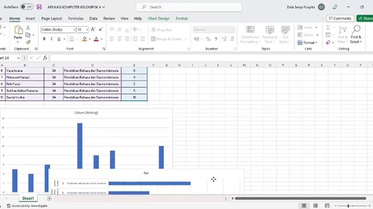
Task: Click the zoom slider handle
Action: [349, 206]
